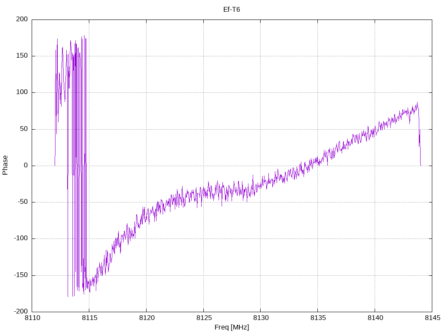This screenshot has width=444, height=333.
Task: Click the 8115 x-axis tick label
Action: click(x=89, y=318)
